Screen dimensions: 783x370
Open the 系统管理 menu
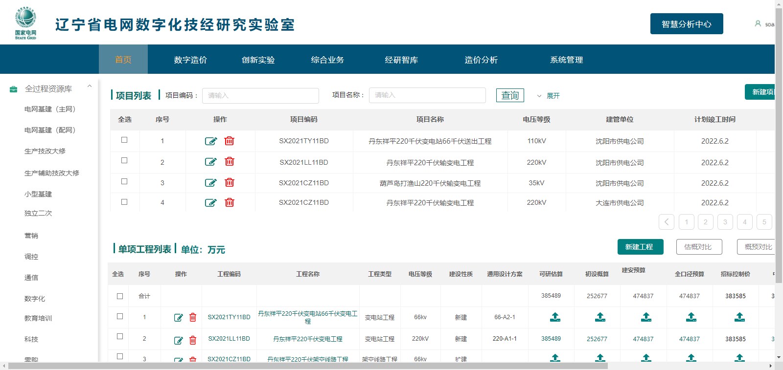point(567,60)
